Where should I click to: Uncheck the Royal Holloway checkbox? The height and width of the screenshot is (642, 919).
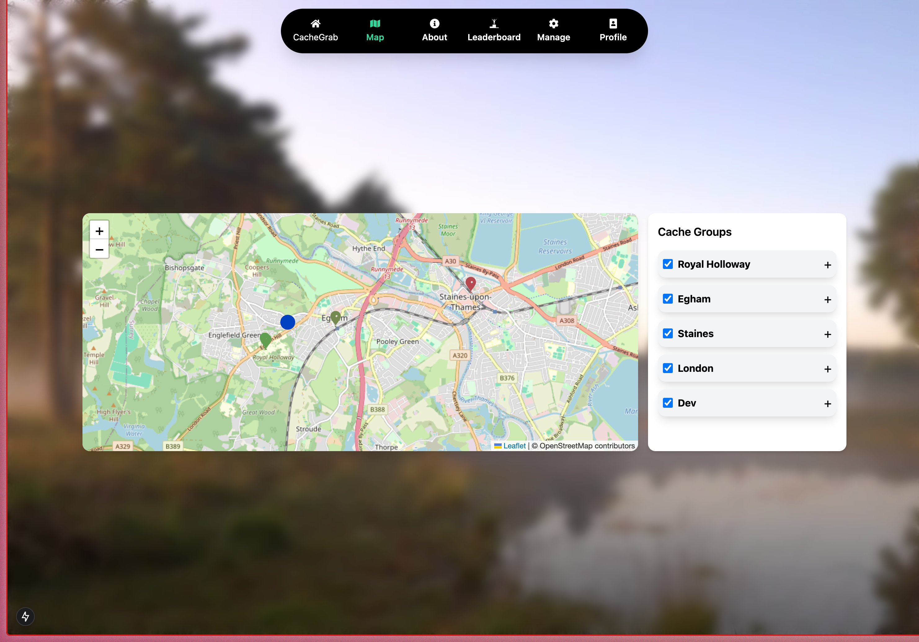pos(668,264)
